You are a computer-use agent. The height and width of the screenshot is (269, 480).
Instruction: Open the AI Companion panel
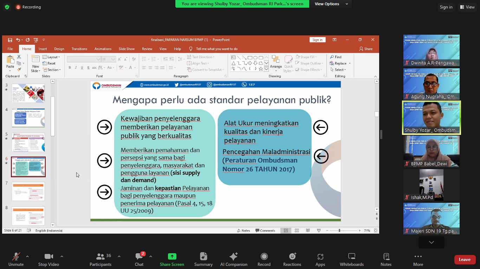tap(234, 260)
